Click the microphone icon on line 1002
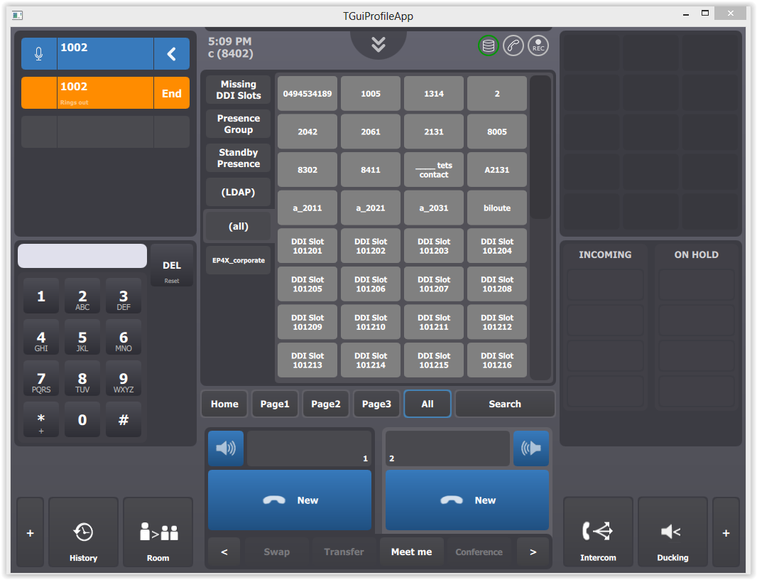This screenshot has height=580, width=757. click(39, 53)
